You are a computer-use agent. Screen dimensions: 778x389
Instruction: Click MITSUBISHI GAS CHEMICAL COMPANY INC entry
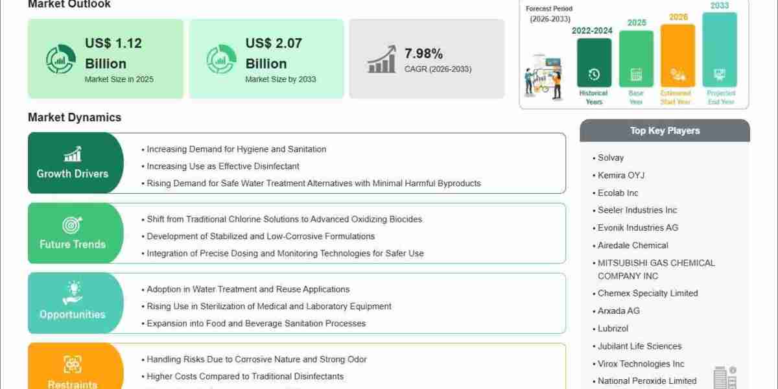click(656, 269)
